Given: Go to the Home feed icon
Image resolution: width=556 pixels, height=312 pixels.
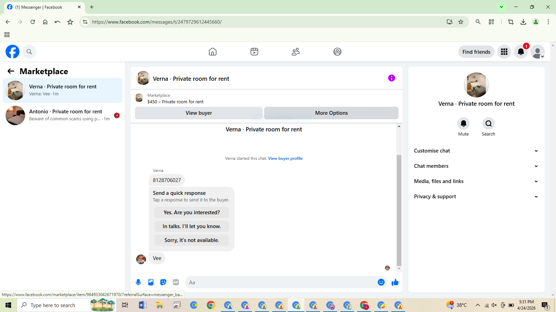Looking at the screenshot, I should click(x=213, y=52).
